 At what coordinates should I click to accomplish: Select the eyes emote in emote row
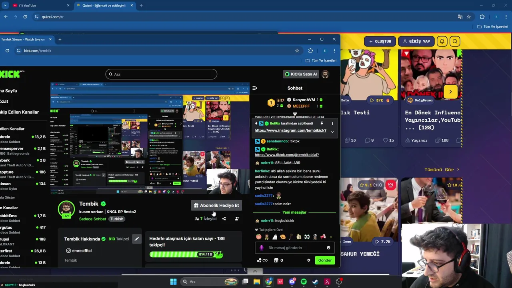(307, 237)
